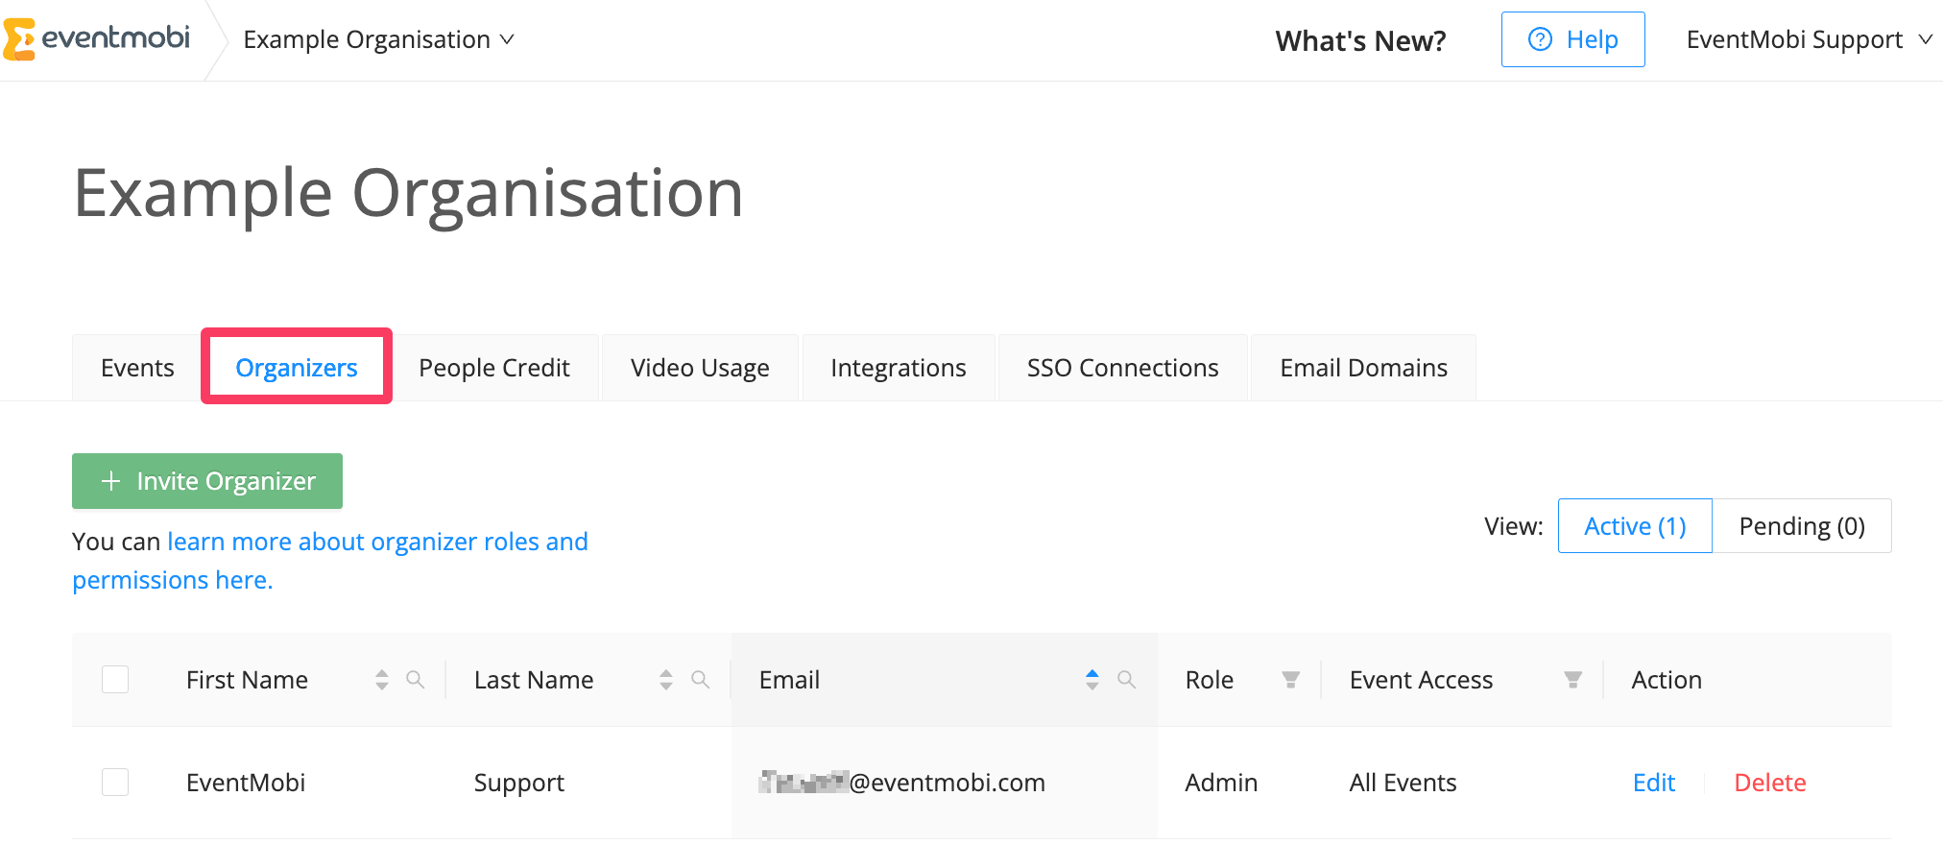The image size is (1943, 845).
Task: Open What's New? link
Action: (1360, 40)
